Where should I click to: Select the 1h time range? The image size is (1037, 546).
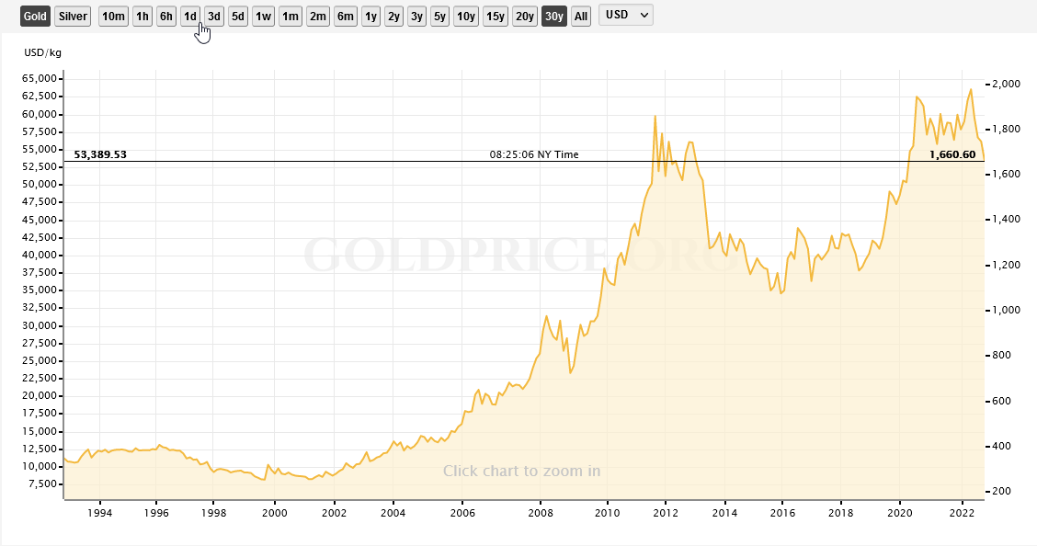(142, 16)
